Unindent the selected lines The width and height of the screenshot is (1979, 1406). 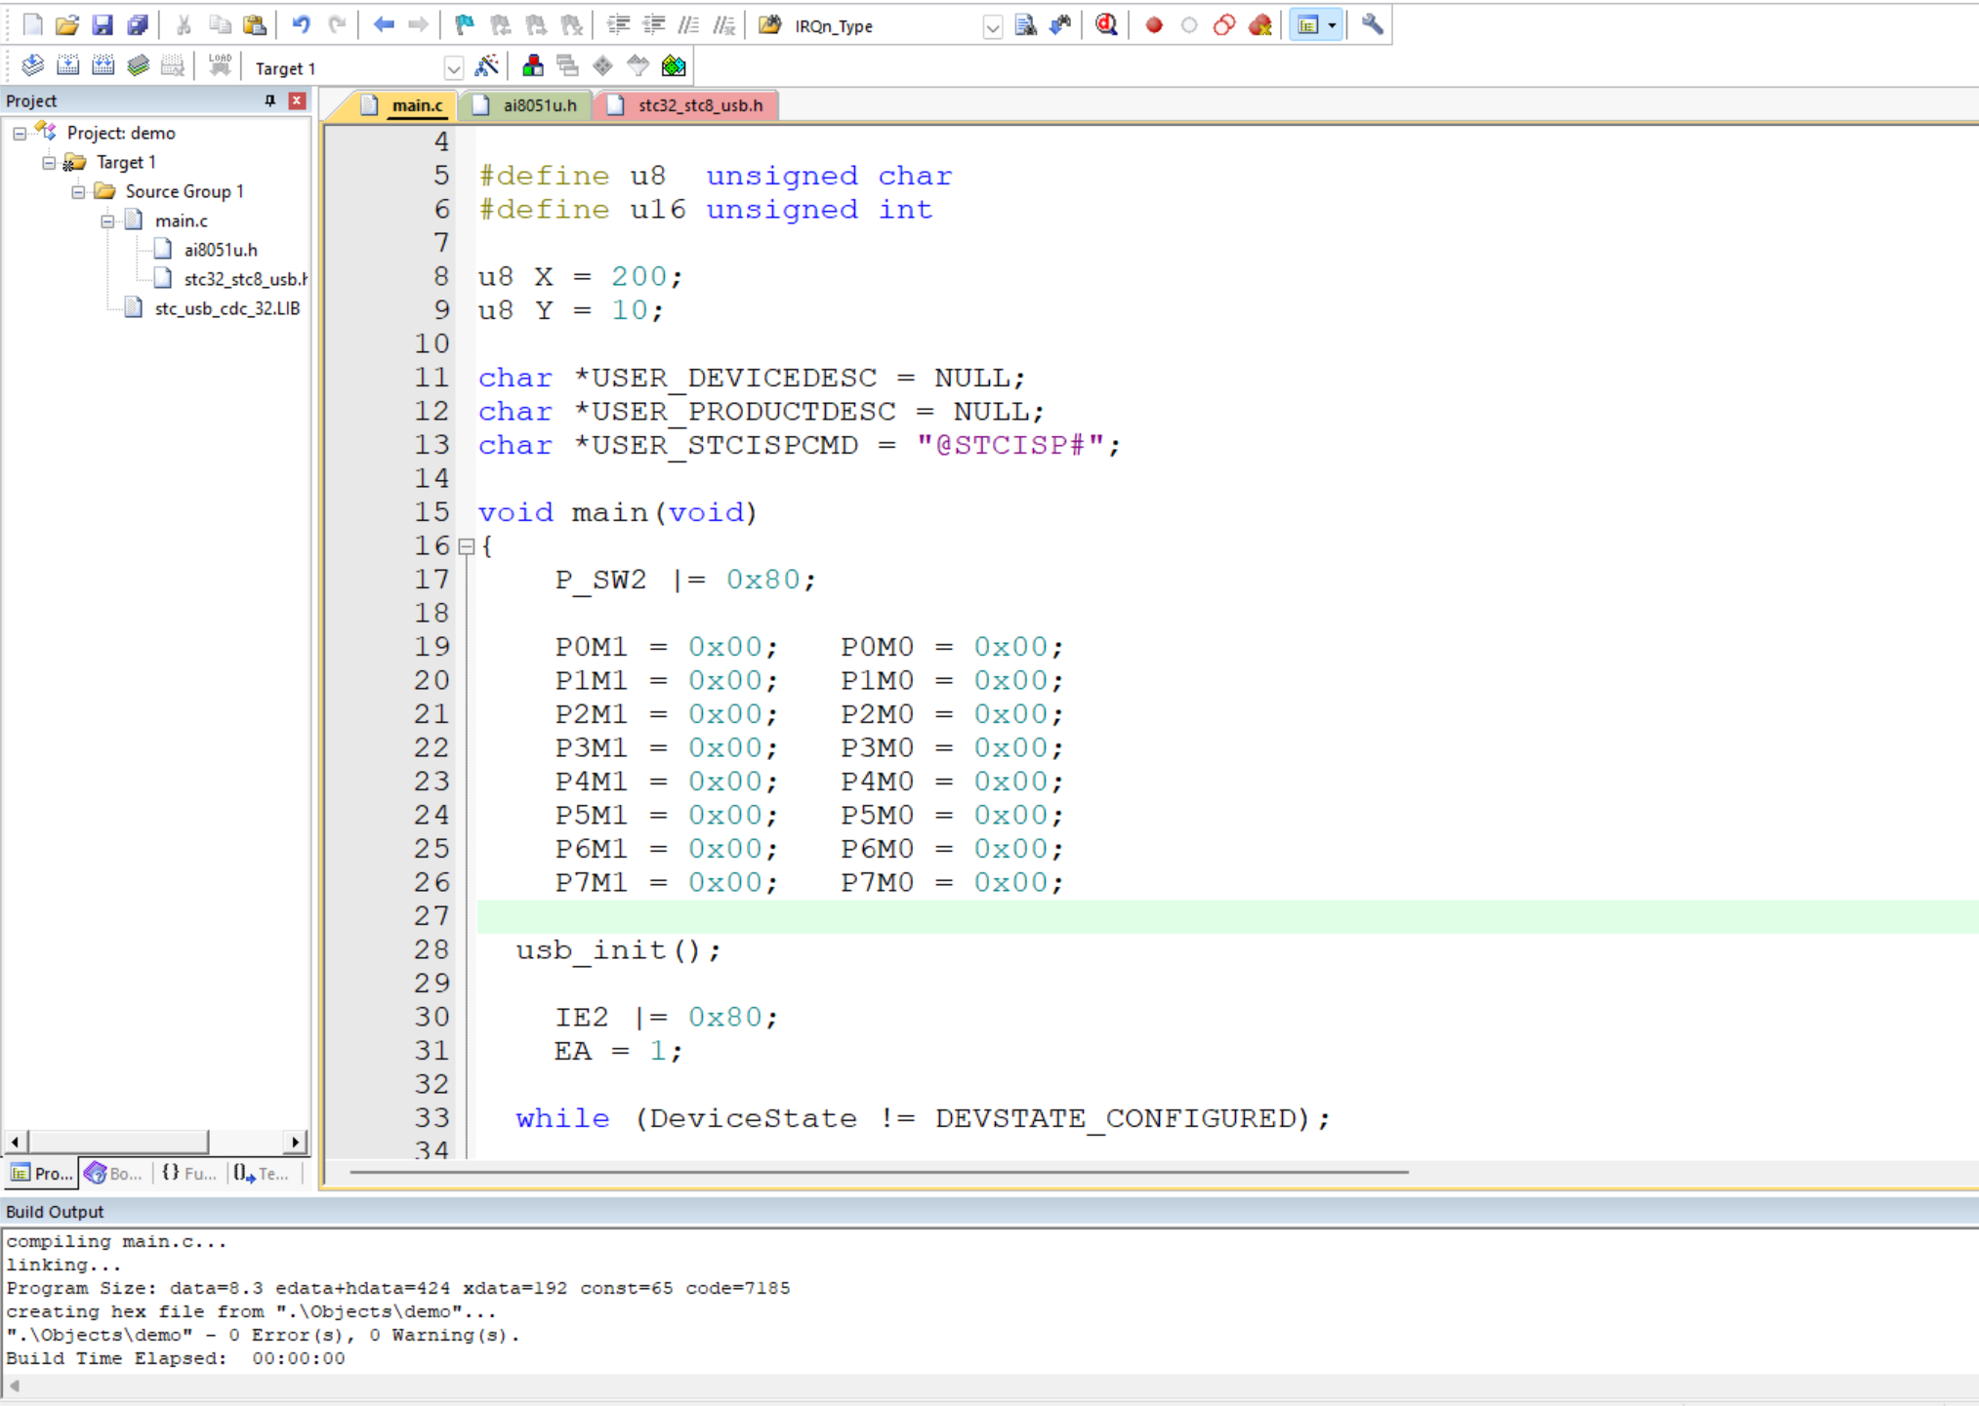653,25
